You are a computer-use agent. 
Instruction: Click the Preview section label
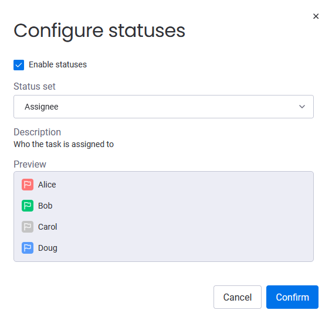30,164
